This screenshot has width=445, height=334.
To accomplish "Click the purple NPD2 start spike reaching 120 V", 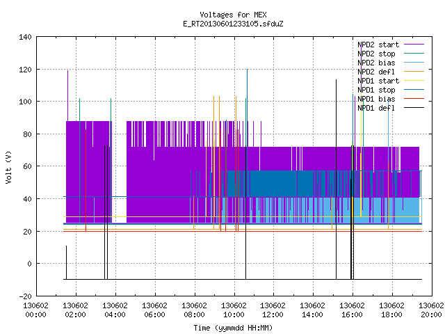I will click(x=68, y=96).
